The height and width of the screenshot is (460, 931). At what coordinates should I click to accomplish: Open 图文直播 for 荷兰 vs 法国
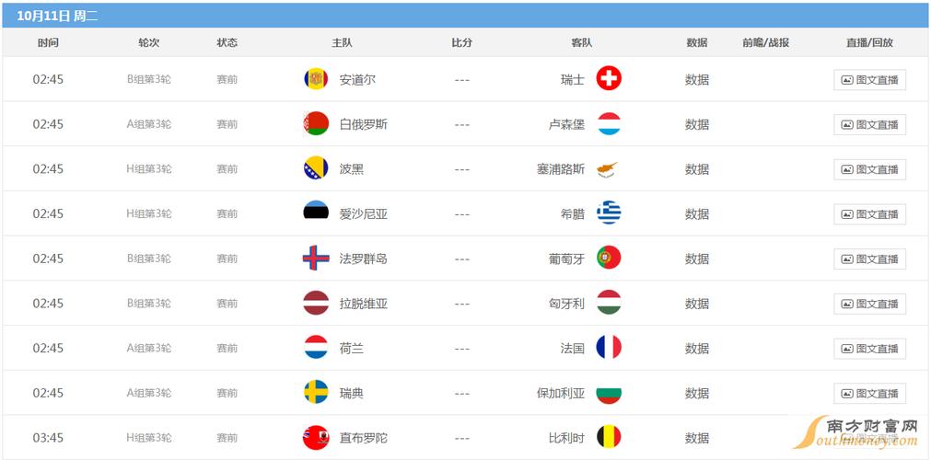[x=869, y=349]
